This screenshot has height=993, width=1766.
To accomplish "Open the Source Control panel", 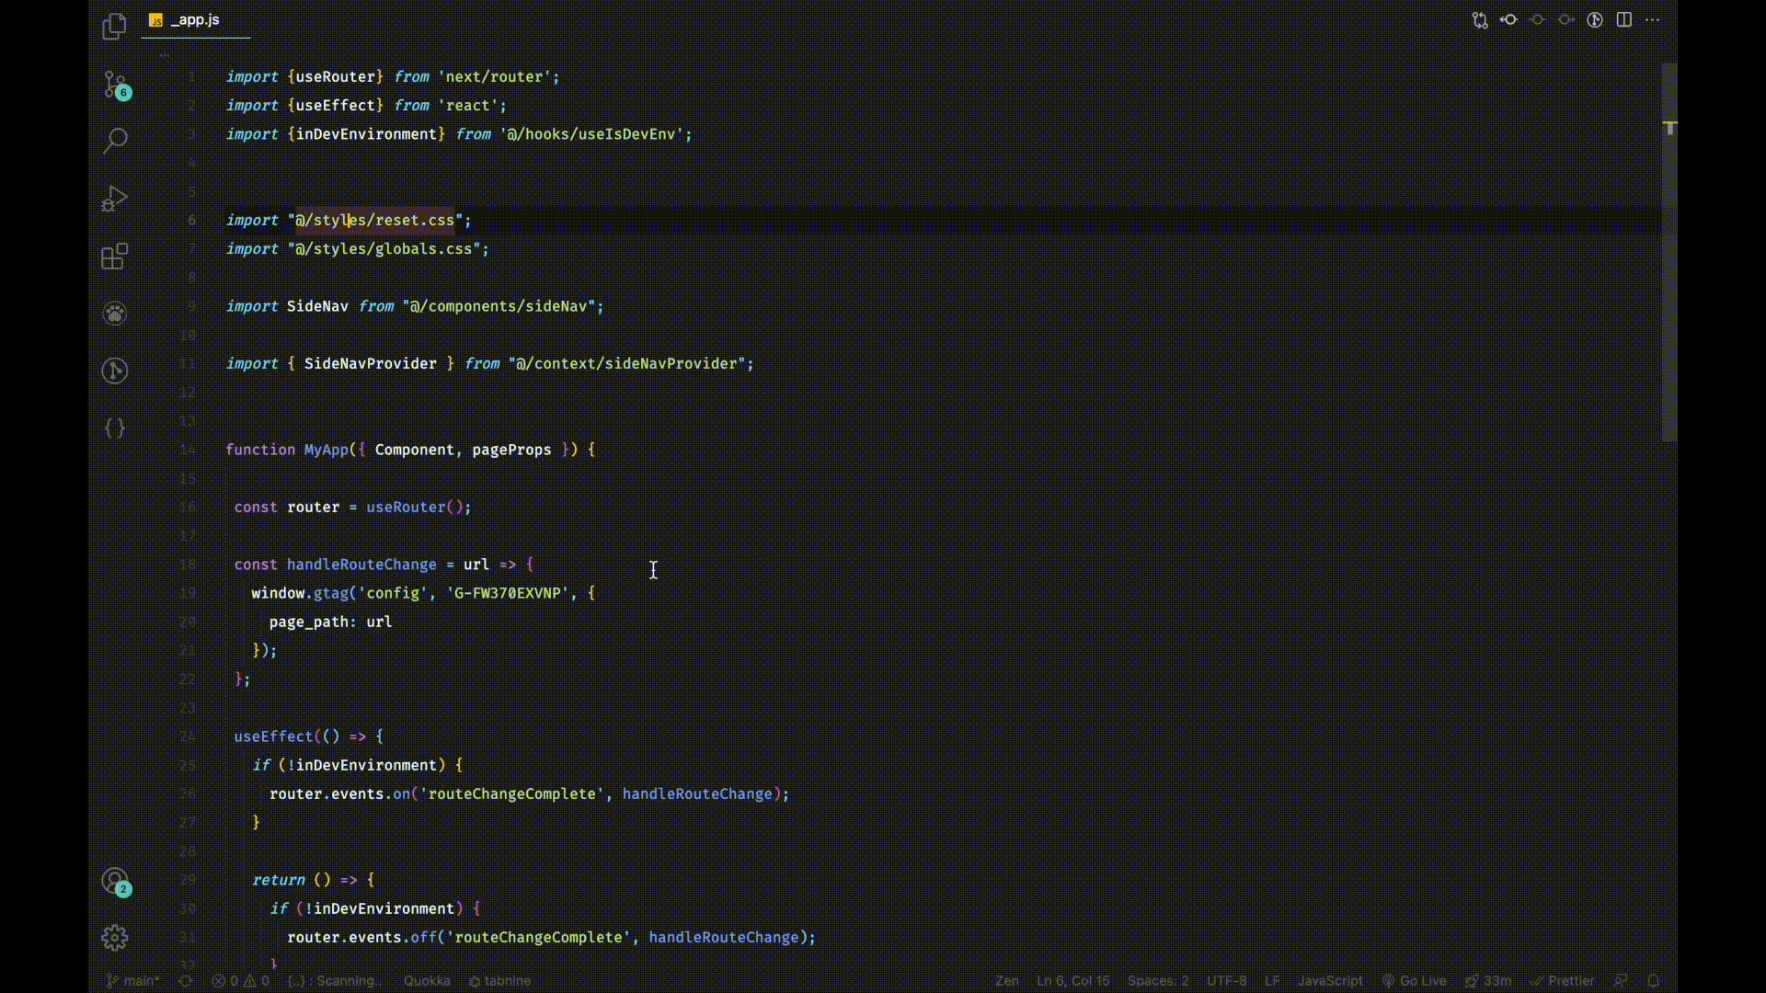I will [x=116, y=85].
